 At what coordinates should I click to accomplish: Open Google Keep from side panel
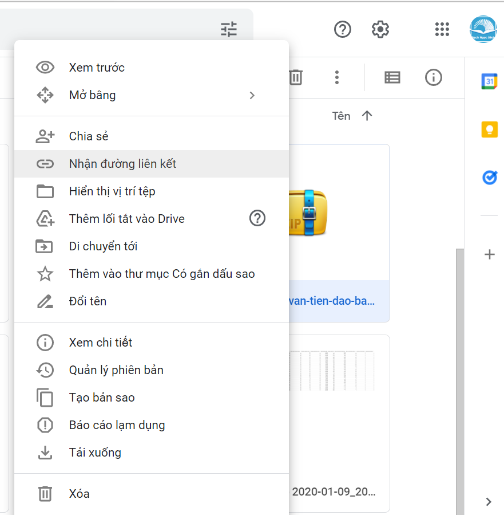click(489, 130)
